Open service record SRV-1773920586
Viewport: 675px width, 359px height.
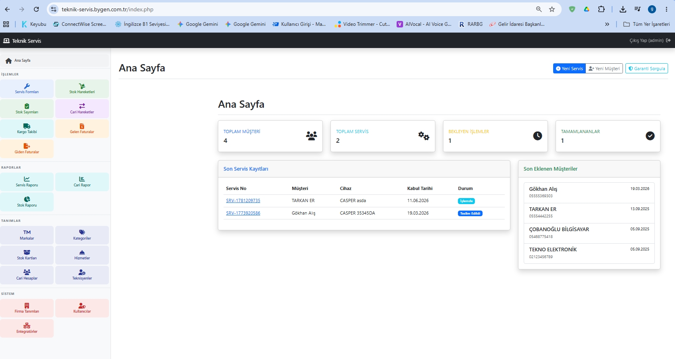(243, 213)
